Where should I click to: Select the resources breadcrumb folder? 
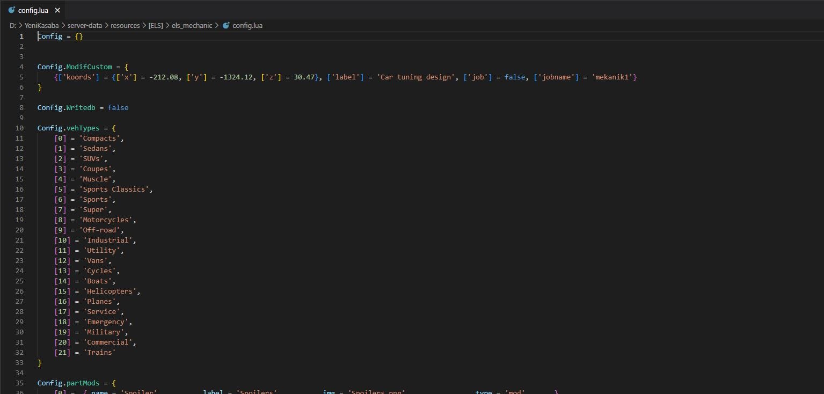click(125, 25)
